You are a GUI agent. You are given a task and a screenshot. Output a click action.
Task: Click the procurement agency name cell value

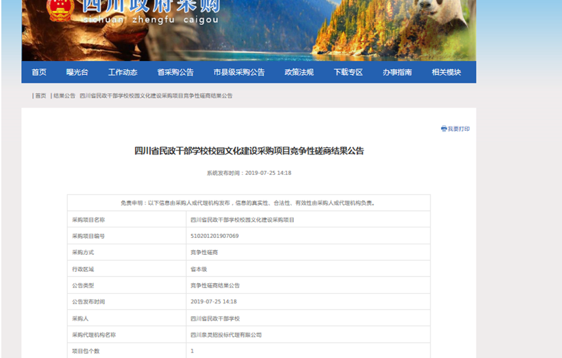point(226,334)
